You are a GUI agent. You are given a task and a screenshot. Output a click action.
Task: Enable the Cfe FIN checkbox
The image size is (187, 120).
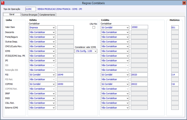pos(94,27)
